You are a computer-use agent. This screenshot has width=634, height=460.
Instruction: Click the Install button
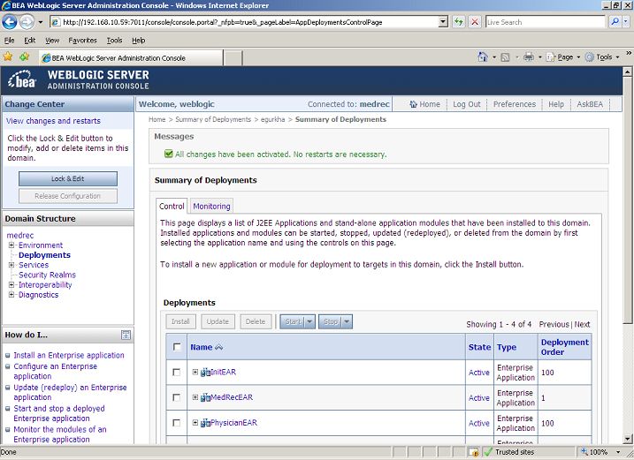180,322
